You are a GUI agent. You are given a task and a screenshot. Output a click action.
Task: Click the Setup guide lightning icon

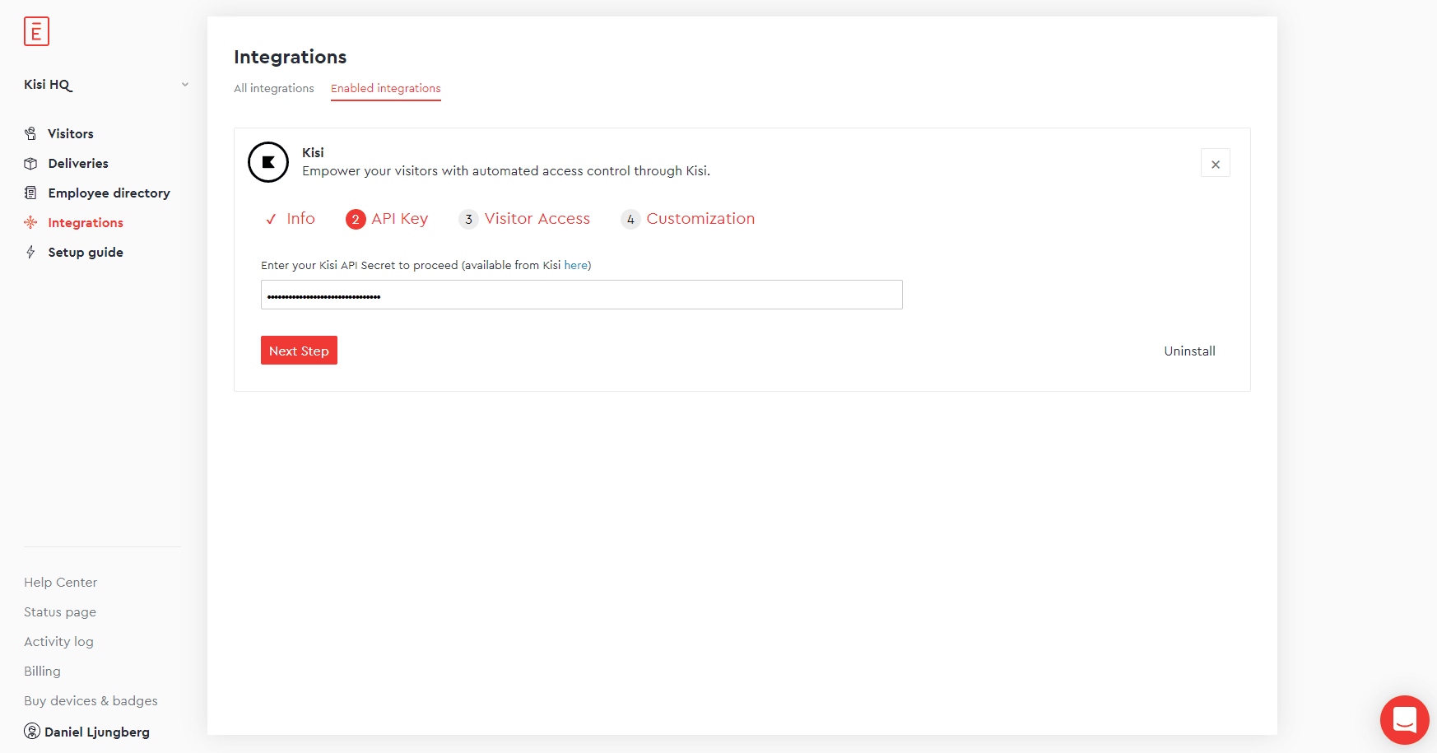click(30, 252)
